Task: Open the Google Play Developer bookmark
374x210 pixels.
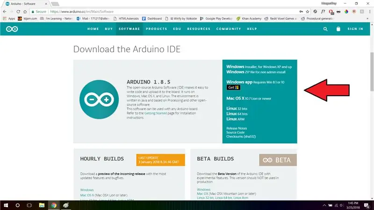Action: pyautogui.click(x=216, y=19)
